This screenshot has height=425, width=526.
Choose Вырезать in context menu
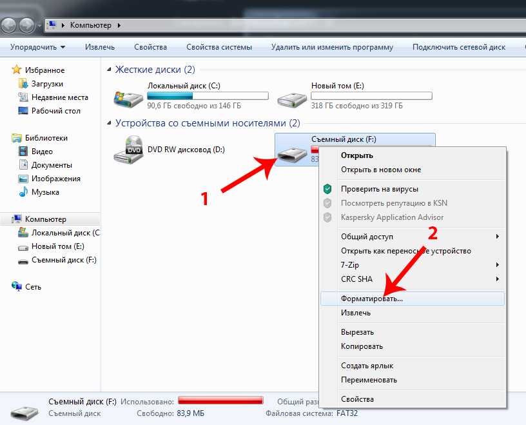(413, 332)
